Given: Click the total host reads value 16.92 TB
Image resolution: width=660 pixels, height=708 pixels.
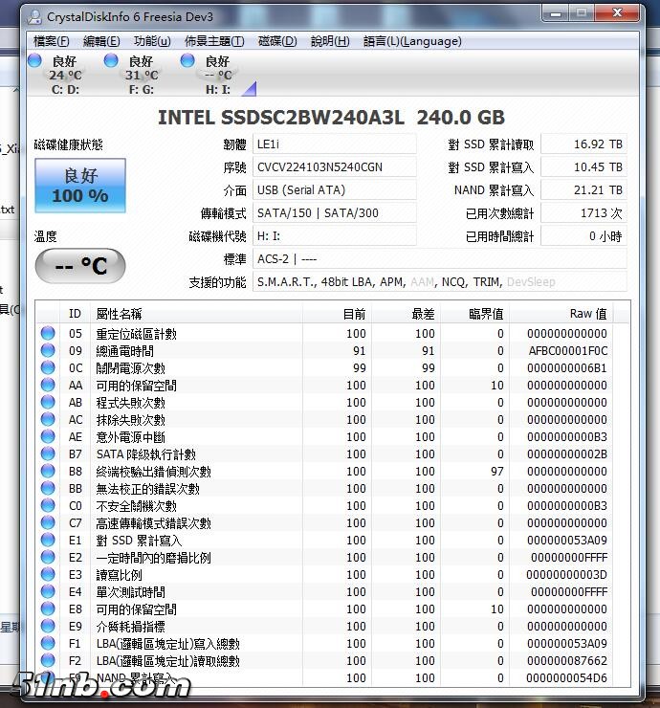Looking at the screenshot, I should pos(583,144).
